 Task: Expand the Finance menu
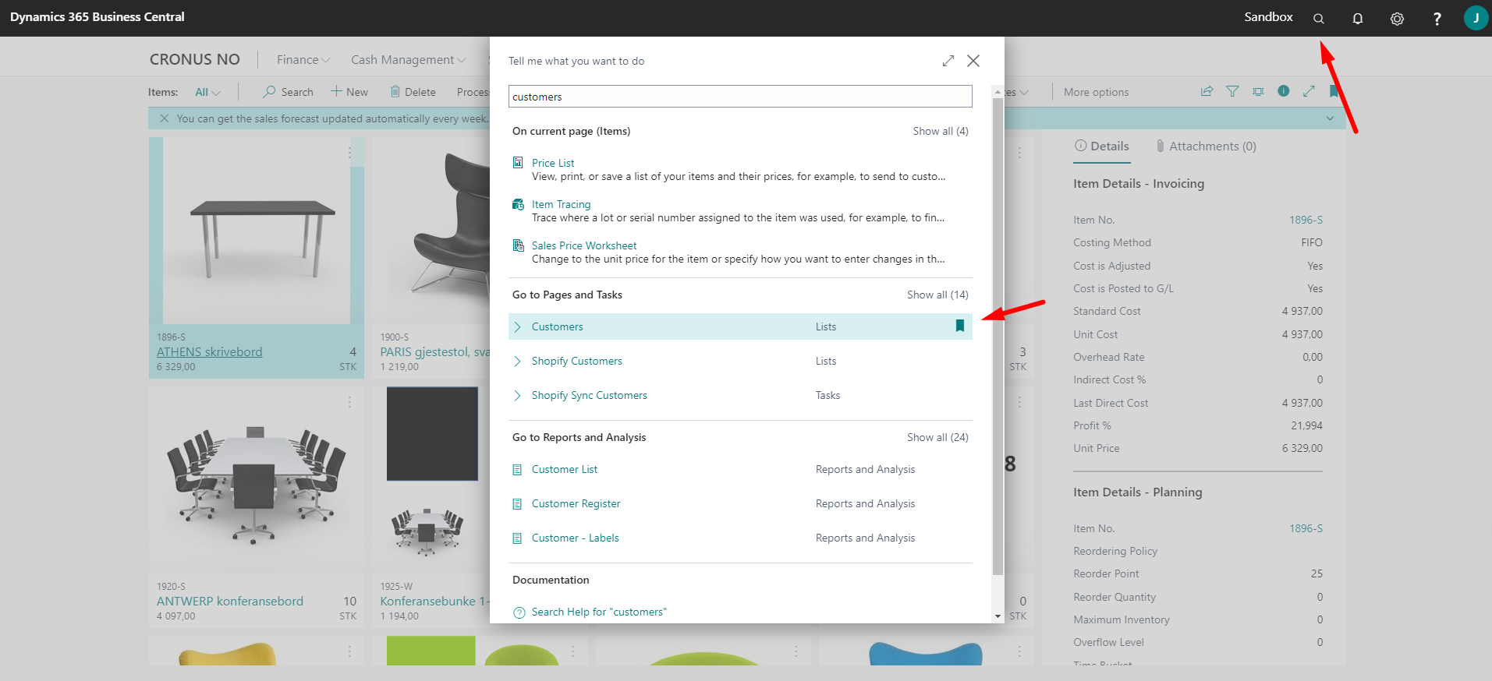(303, 60)
